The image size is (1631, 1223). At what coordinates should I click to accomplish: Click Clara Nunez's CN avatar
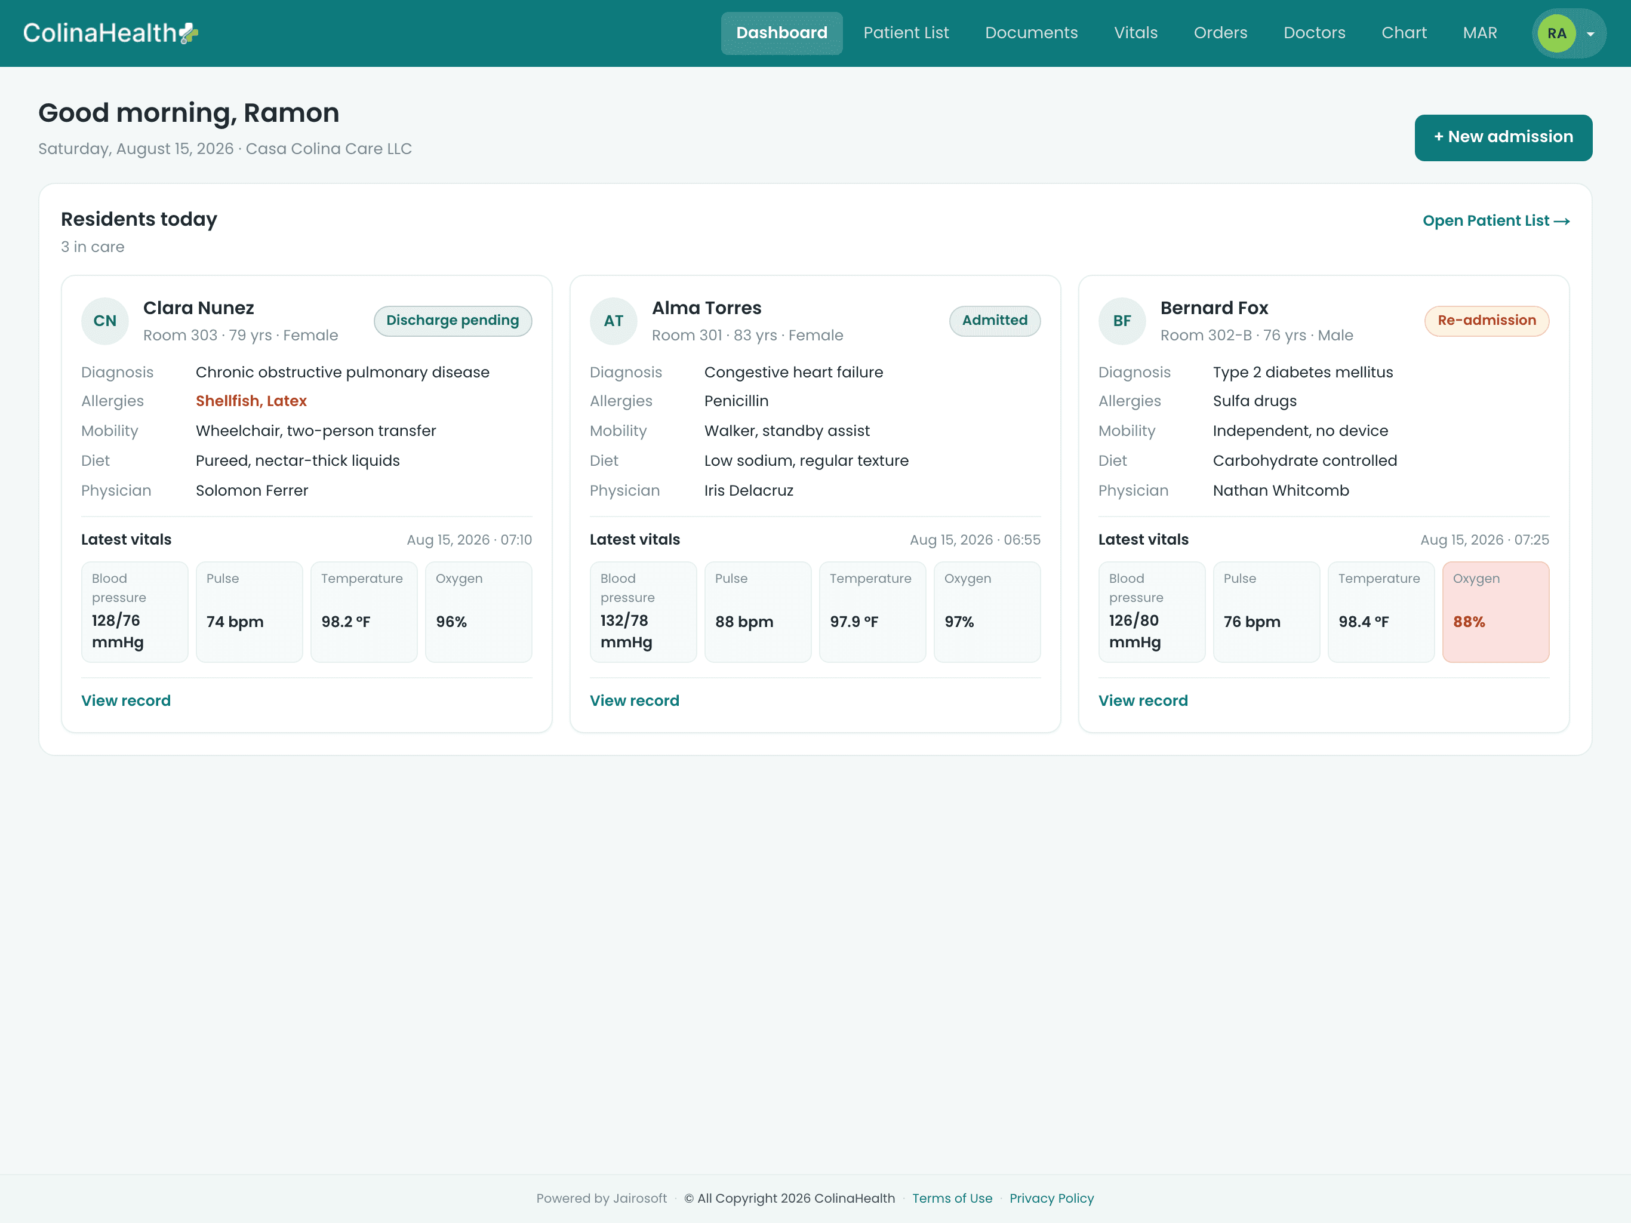point(104,321)
